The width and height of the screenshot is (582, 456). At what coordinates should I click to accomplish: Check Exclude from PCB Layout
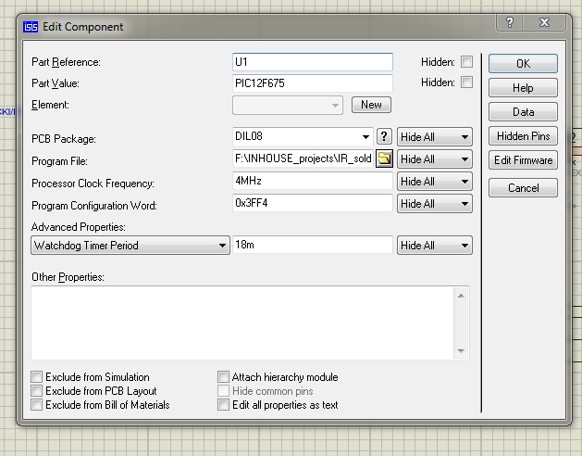click(x=37, y=391)
